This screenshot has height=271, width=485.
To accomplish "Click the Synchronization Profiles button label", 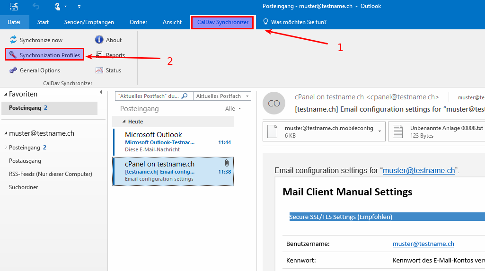I will click(x=50, y=55).
